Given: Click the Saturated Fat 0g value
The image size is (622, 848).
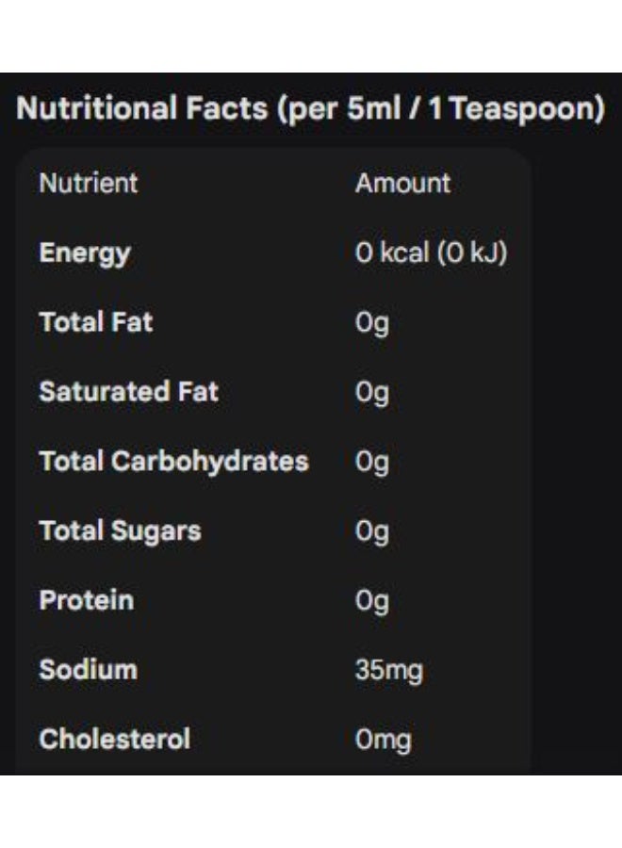Looking at the screenshot, I should [x=372, y=394].
